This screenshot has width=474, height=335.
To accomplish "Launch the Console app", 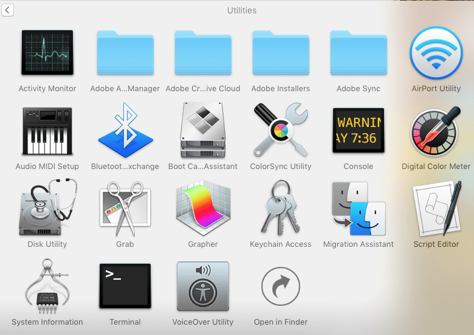I will pos(359,130).
